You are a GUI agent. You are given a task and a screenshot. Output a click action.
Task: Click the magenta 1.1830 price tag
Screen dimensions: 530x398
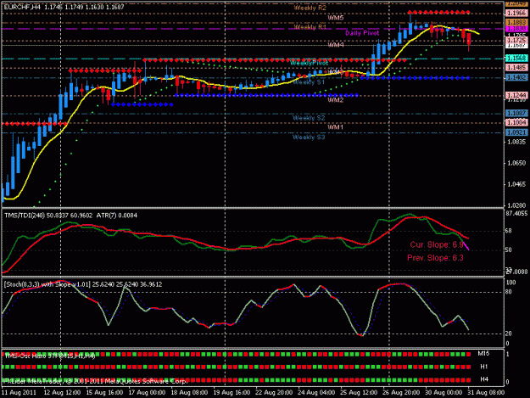click(x=516, y=29)
